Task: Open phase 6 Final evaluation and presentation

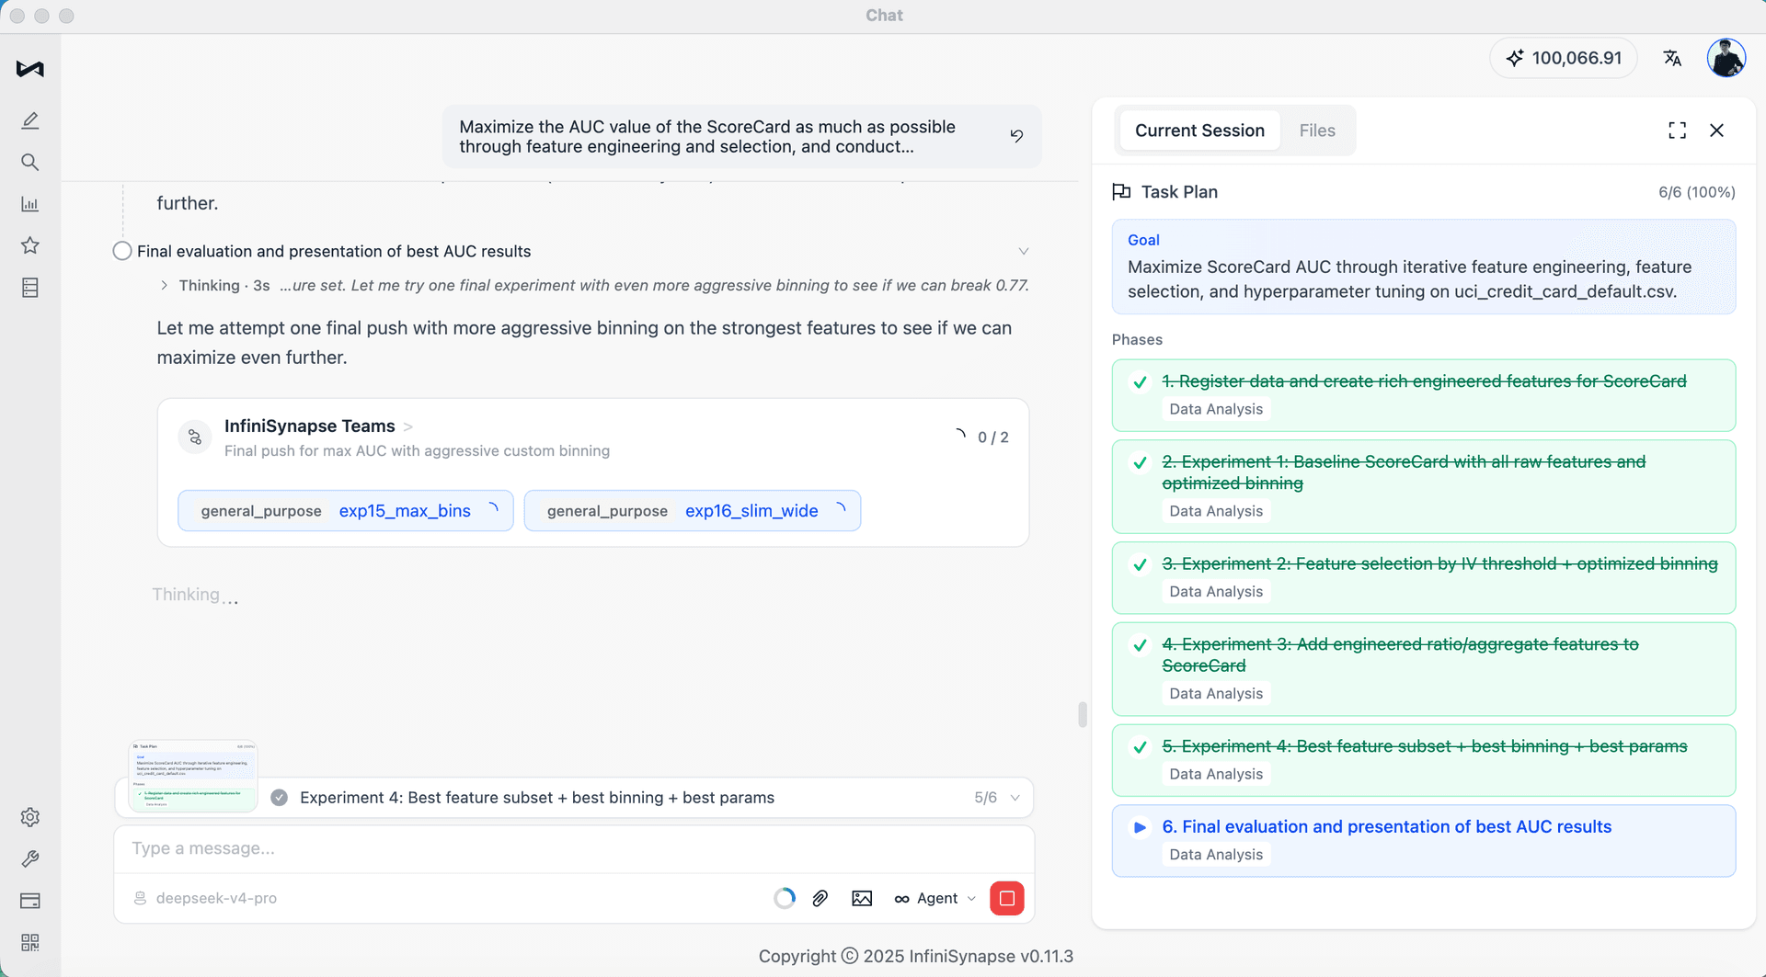Action: coord(1424,841)
